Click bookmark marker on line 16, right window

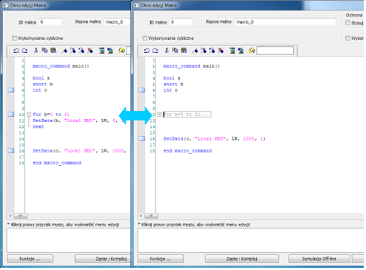click(141, 139)
